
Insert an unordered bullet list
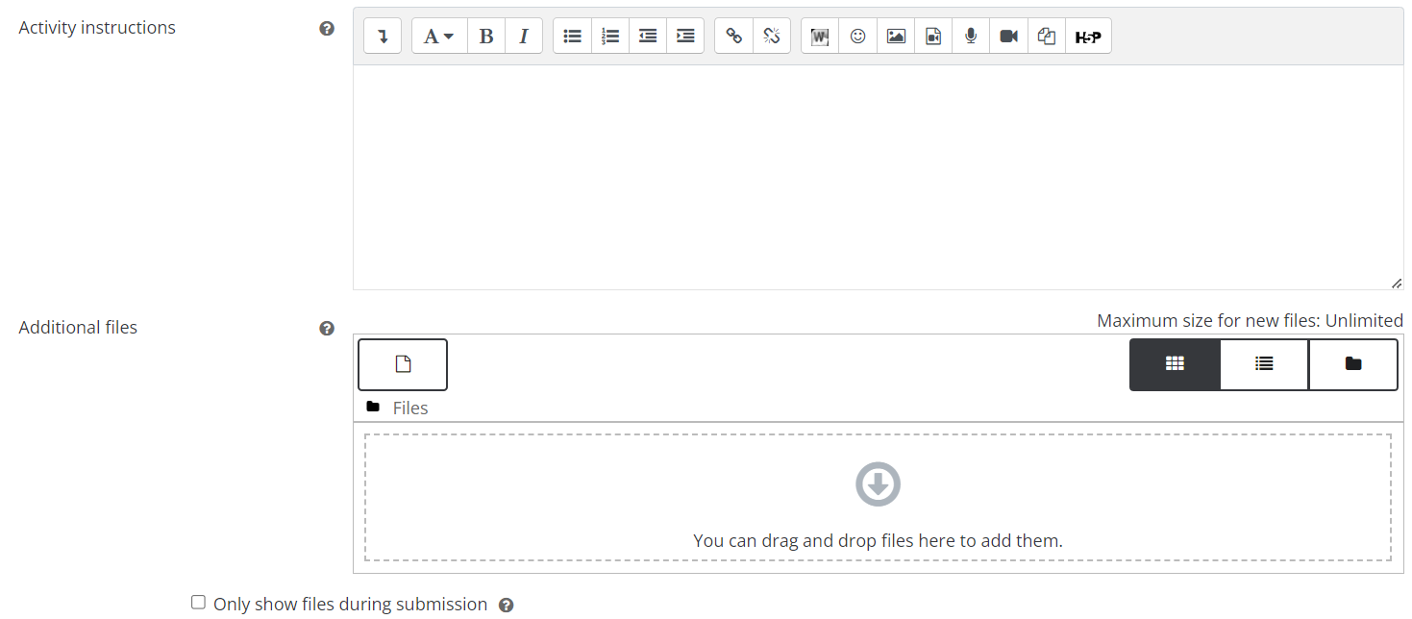click(x=573, y=37)
